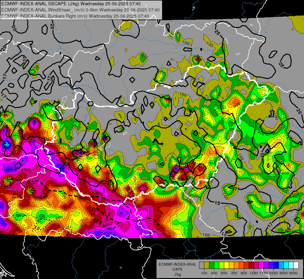The width and height of the screenshot is (304, 279).
Task: Click the SBCAPE (J/kg) title line
Action: 71,4
